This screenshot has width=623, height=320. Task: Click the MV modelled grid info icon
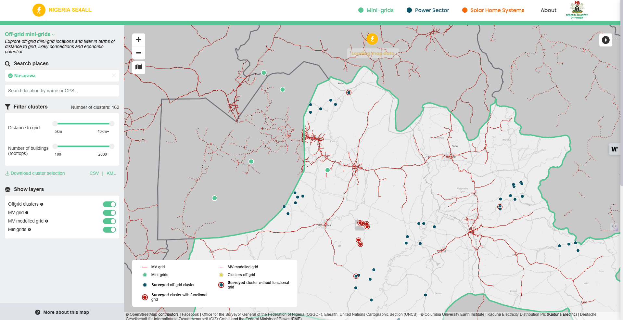tap(46, 221)
